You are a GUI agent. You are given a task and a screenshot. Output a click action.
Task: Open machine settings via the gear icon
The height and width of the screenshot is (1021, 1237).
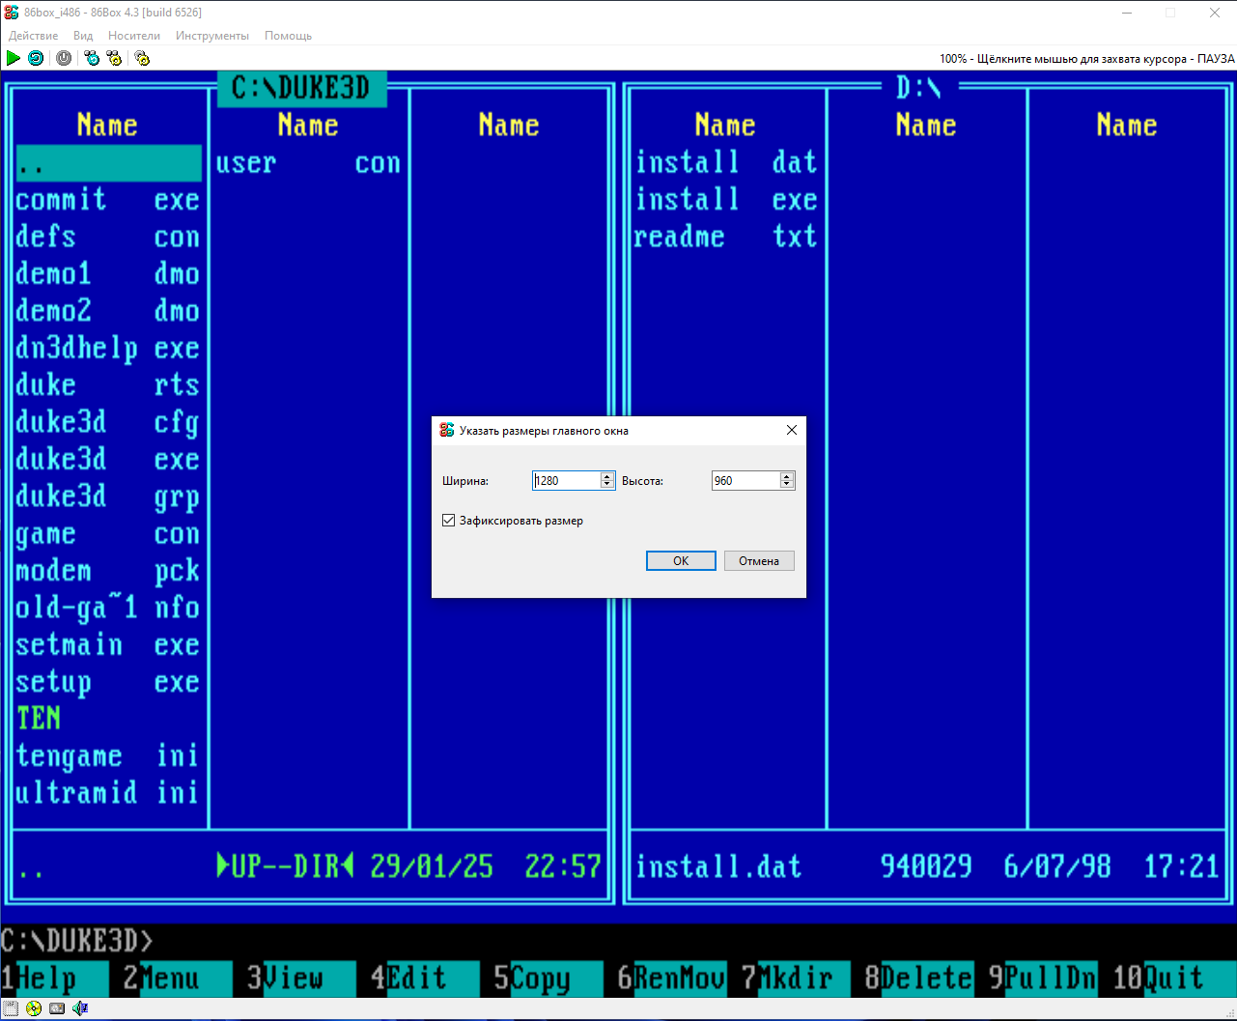point(142,58)
